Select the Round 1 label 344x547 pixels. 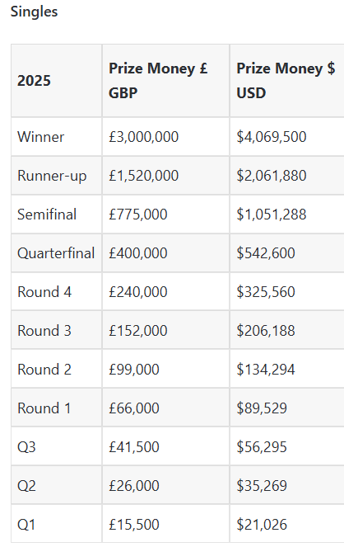[44, 408]
